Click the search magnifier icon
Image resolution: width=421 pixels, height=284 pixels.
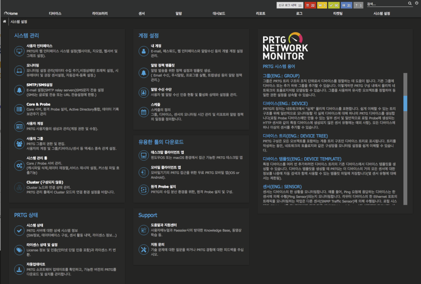410,4
